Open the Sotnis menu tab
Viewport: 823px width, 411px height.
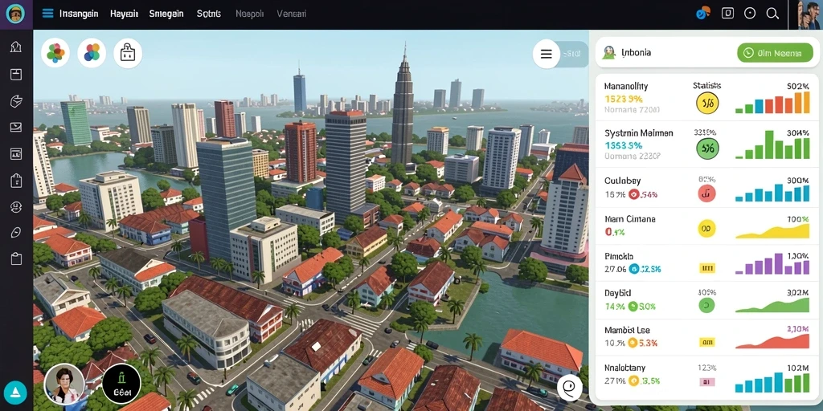[209, 14]
